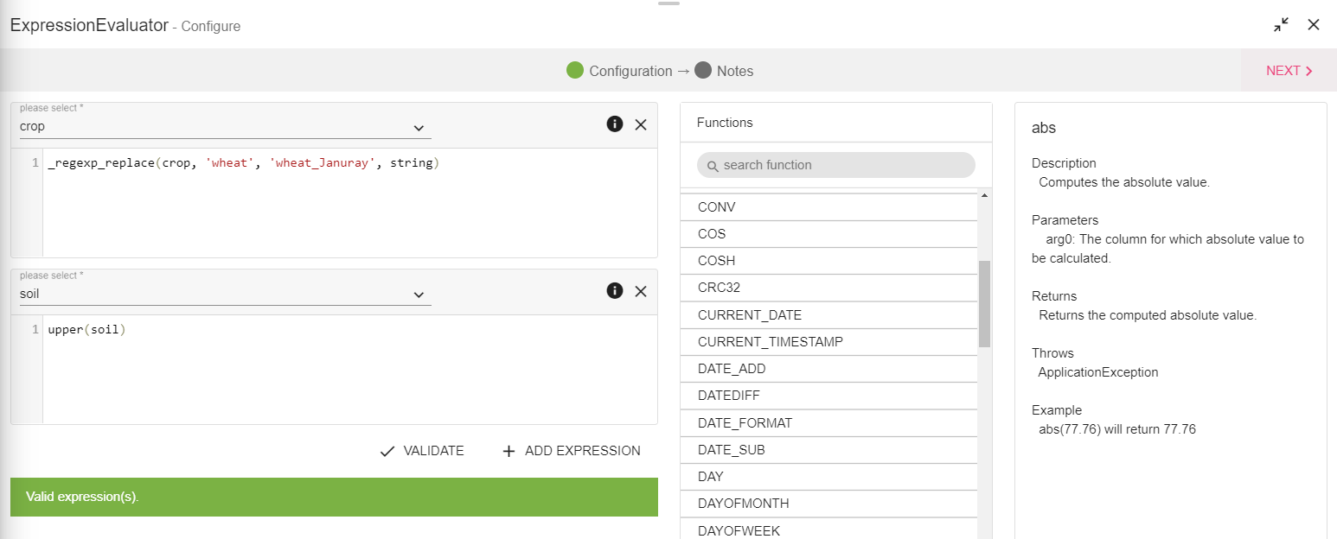Select CURRENT_DATE from the functions list
Screen dimensions: 1337x539
(x=750, y=315)
